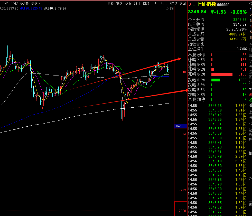252x216 pixels.
Task: Open the 多周期 multi-period view
Action: pyautogui.click(x=24, y=3)
